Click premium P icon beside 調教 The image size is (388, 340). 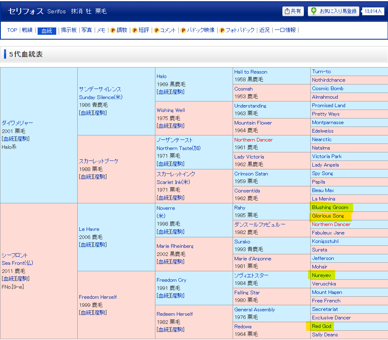click(113, 30)
